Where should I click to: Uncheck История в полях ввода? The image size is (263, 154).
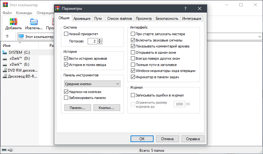(x=66, y=65)
